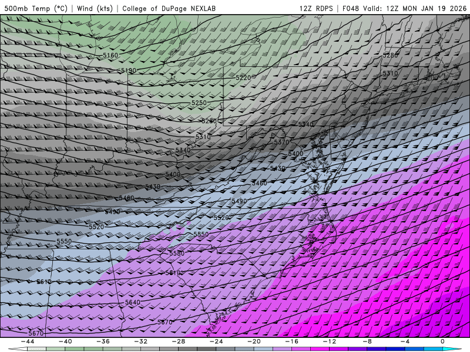Click the -4 colorbar tick label
This screenshot has height=352, width=470.
405,341
